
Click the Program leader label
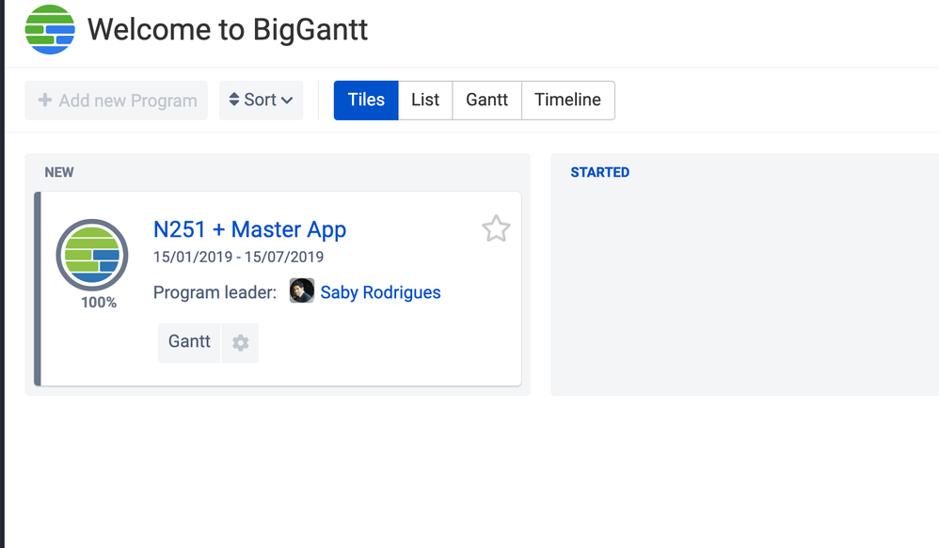215,292
